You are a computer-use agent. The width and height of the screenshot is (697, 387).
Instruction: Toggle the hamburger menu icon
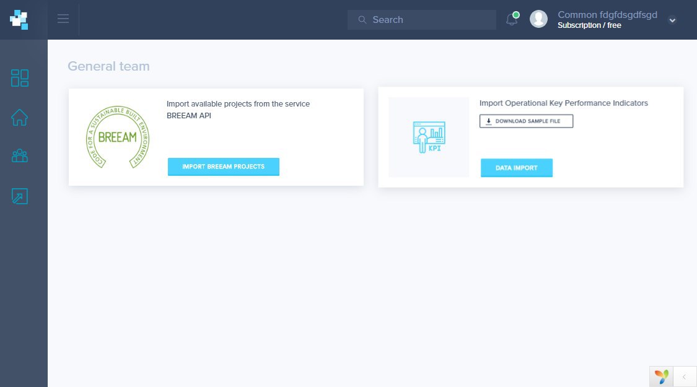63,19
